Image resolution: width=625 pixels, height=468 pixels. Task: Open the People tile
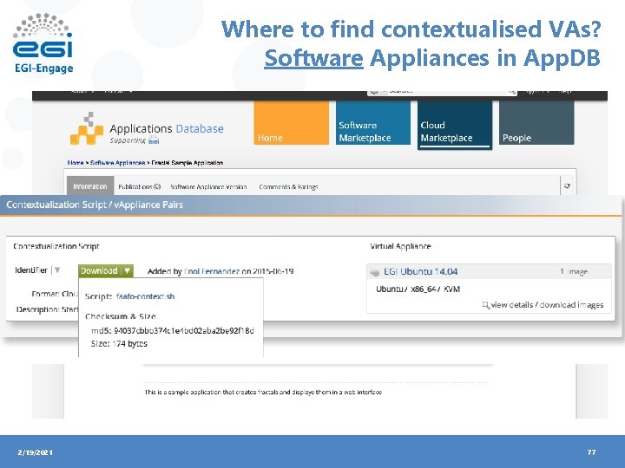click(536, 122)
